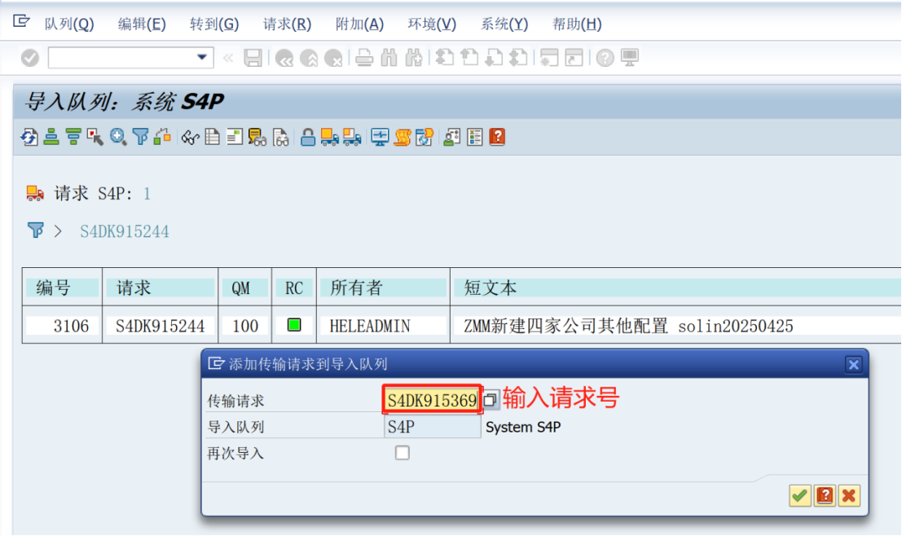Open the TP system log scroll icon
Viewport: 902px width, 536px height.
click(x=402, y=137)
